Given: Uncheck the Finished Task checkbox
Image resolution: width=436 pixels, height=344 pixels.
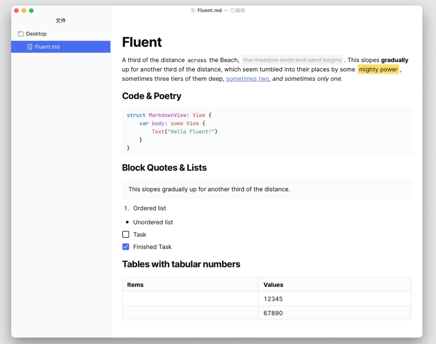Looking at the screenshot, I should [126, 247].
